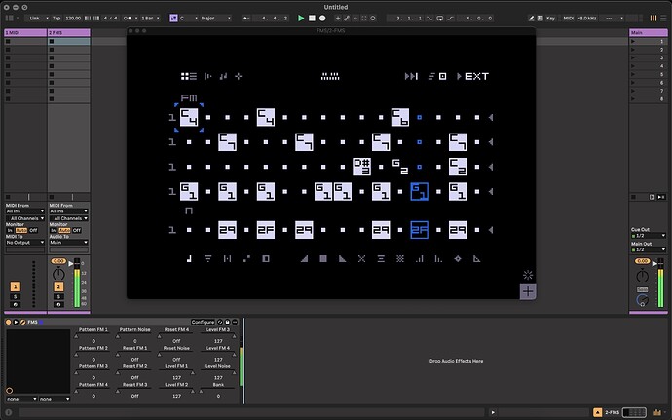Click the rising bars icon in FMS toolbar
Screen dimensions: 672x420
pos(419,258)
